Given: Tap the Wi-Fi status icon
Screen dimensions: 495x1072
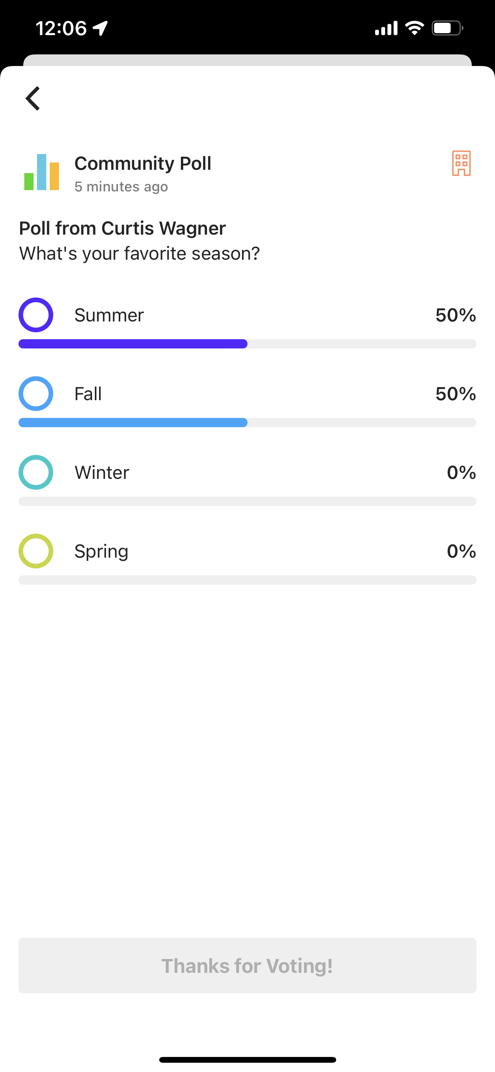Looking at the screenshot, I should 414,28.
